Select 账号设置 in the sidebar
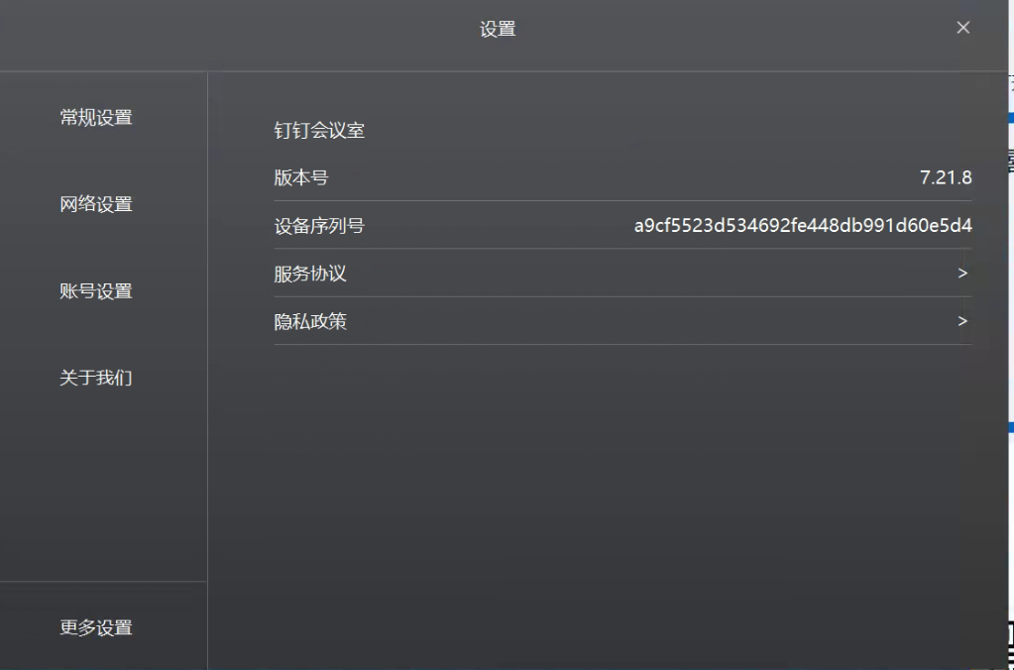The width and height of the screenshot is (1014, 670). coord(96,291)
